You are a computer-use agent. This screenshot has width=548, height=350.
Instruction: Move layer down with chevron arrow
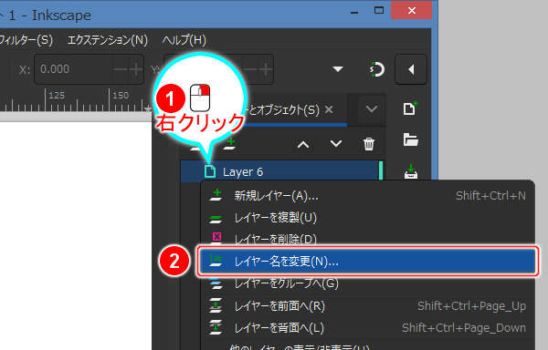tap(335, 143)
